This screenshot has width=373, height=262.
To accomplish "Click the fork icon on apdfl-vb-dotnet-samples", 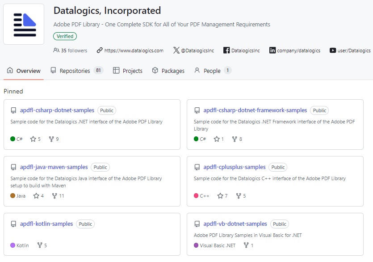I will pyautogui.click(x=246, y=245).
